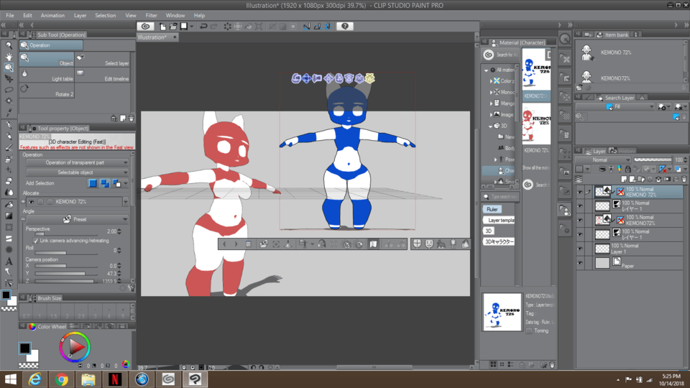The image size is (690, 388).
Task: Select the red KEMONO 72% material thumbnail
Action: pyautogui.click(x=537, y=122)
